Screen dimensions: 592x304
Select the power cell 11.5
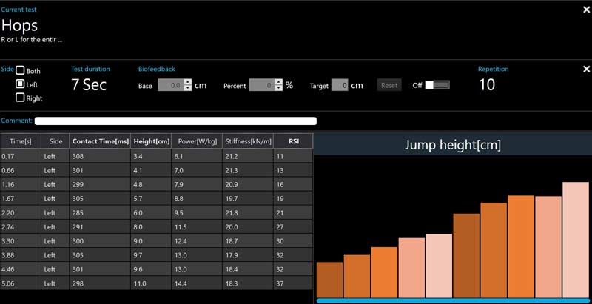(x=197, y=227)
